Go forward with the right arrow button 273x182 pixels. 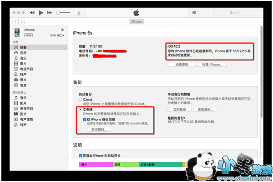point(21,21)
